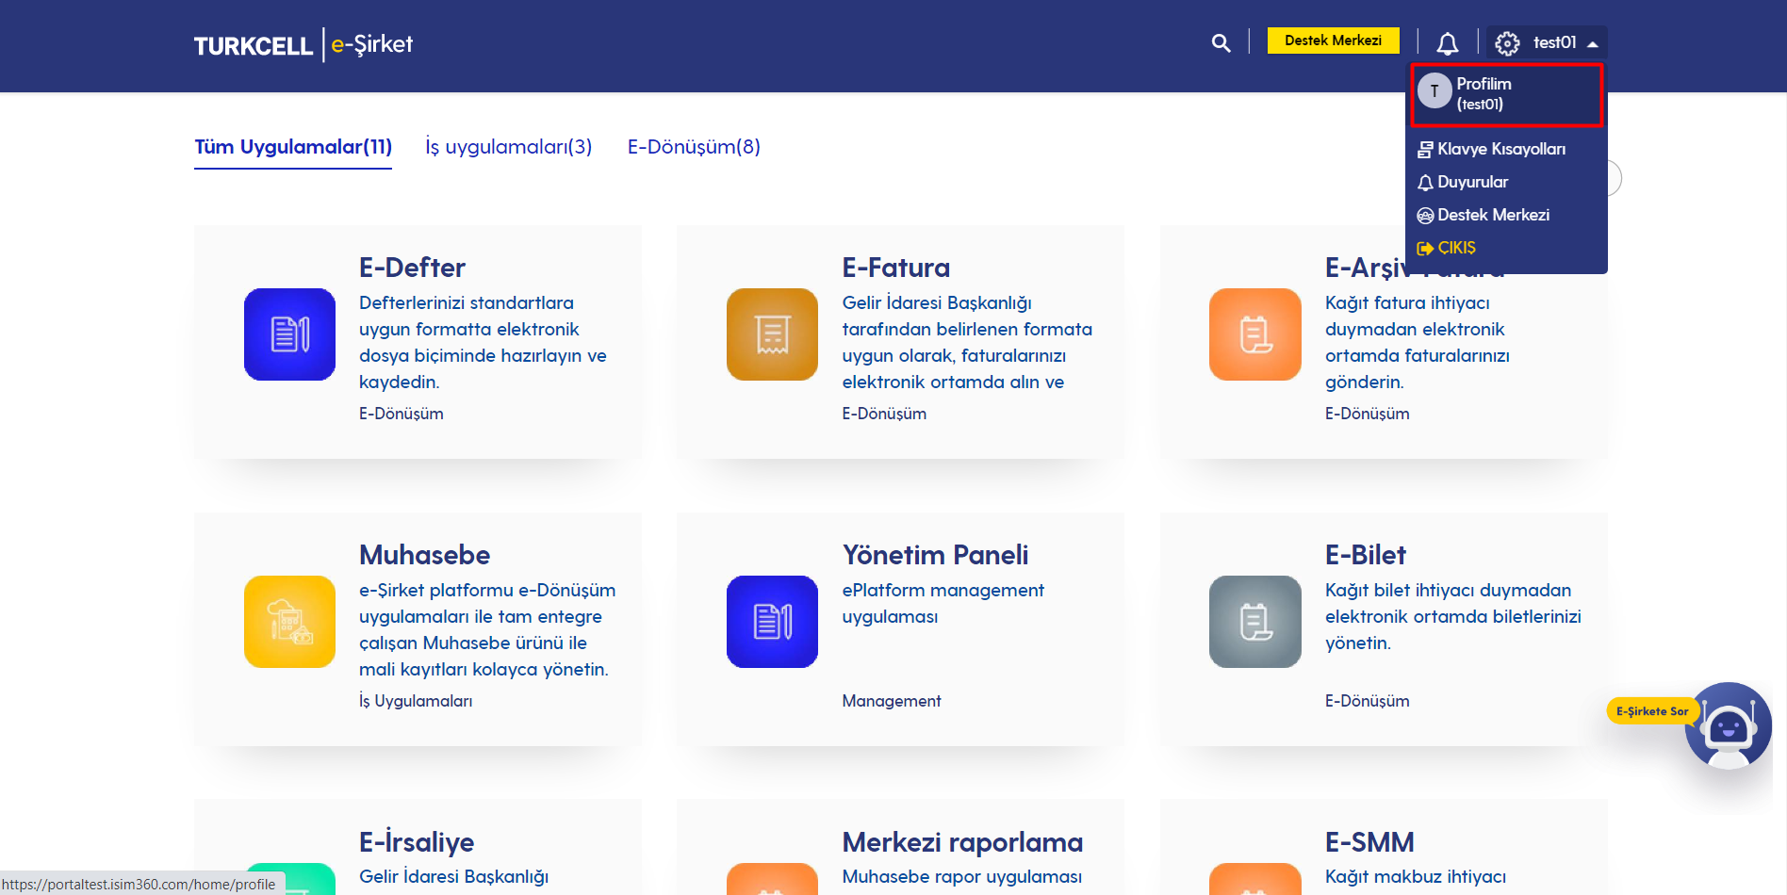Click the Duyurular bell icon in menu
Image resolution: width=1787 pixels, height=895 pixels.
click(1425, 183)
